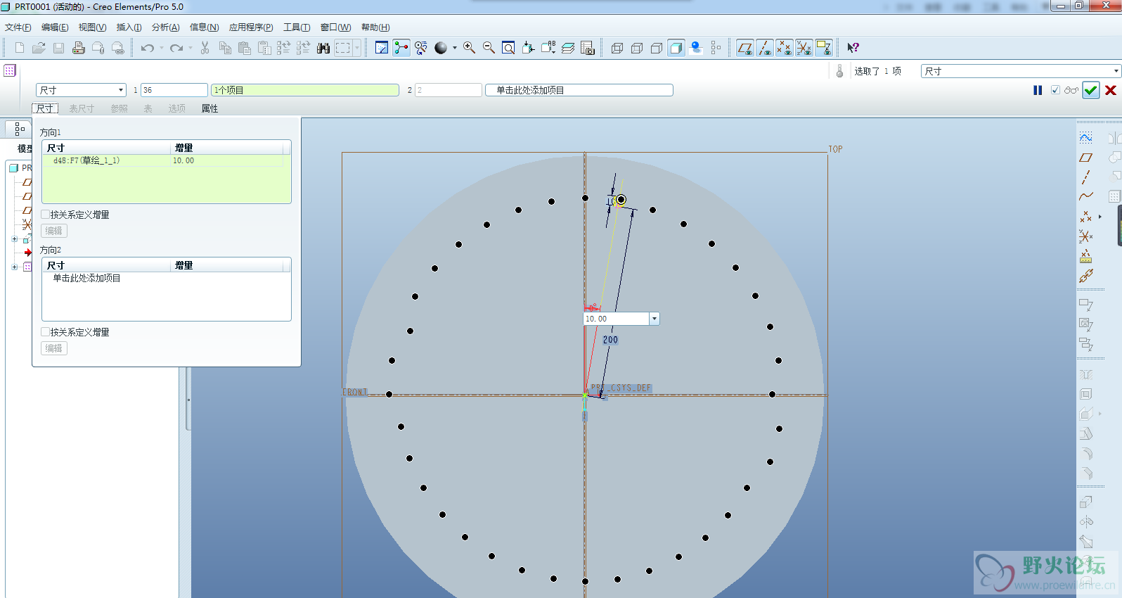Click the Orient mode icon
This screenshot has height=598, width=1122.
tap(421, 48)
